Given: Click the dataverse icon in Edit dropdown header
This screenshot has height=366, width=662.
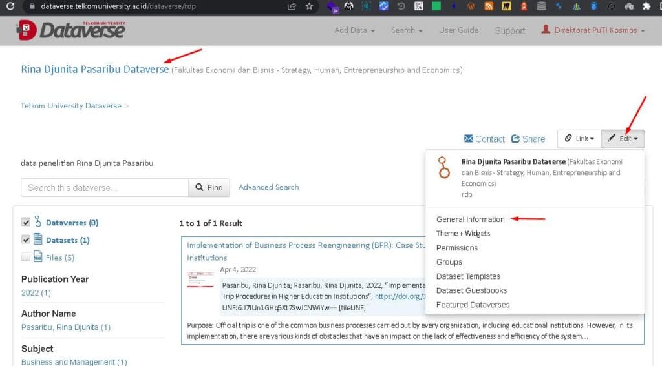Looking at the screenshot, I should click(x=443, y=167).
